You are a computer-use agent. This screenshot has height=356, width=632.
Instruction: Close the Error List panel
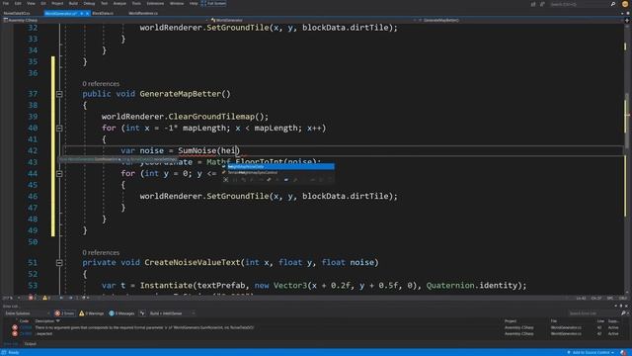(x=626, y=306)
